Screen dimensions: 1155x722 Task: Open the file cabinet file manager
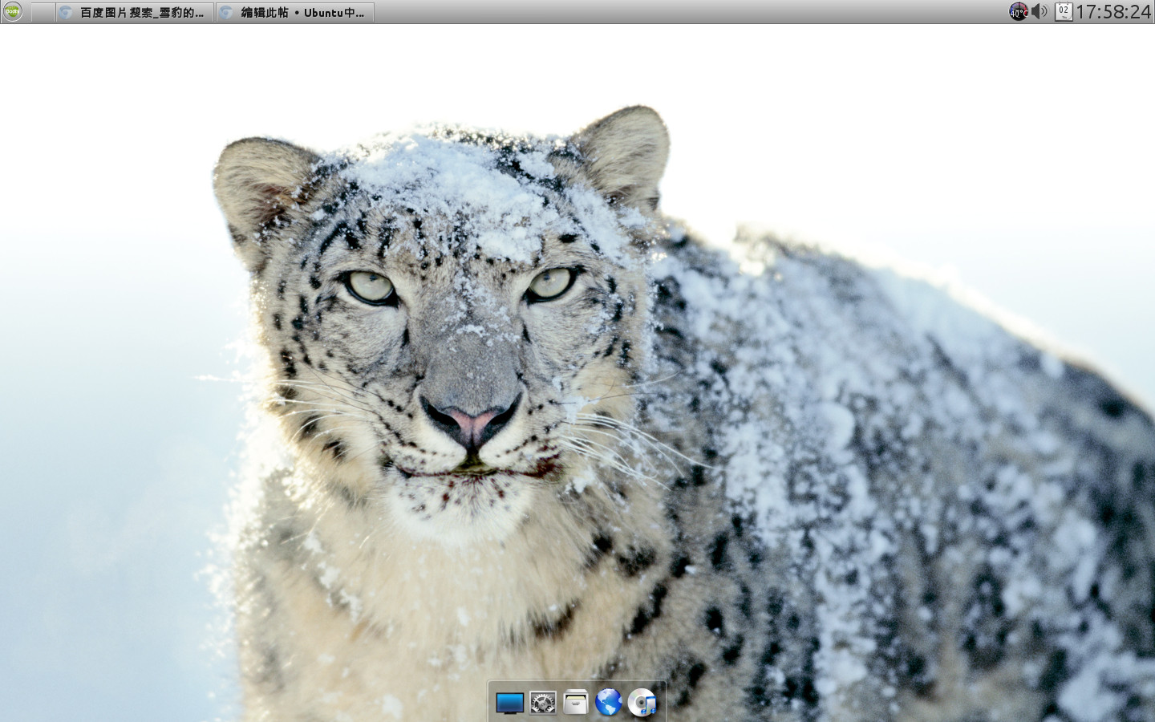[x=575, y=703]
